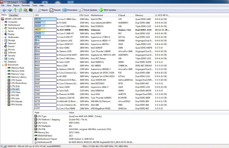Toggle the status bar AES checkbox
Image resolution: width=229 pixels, height=148 pixels.
[x=2, y=146]
